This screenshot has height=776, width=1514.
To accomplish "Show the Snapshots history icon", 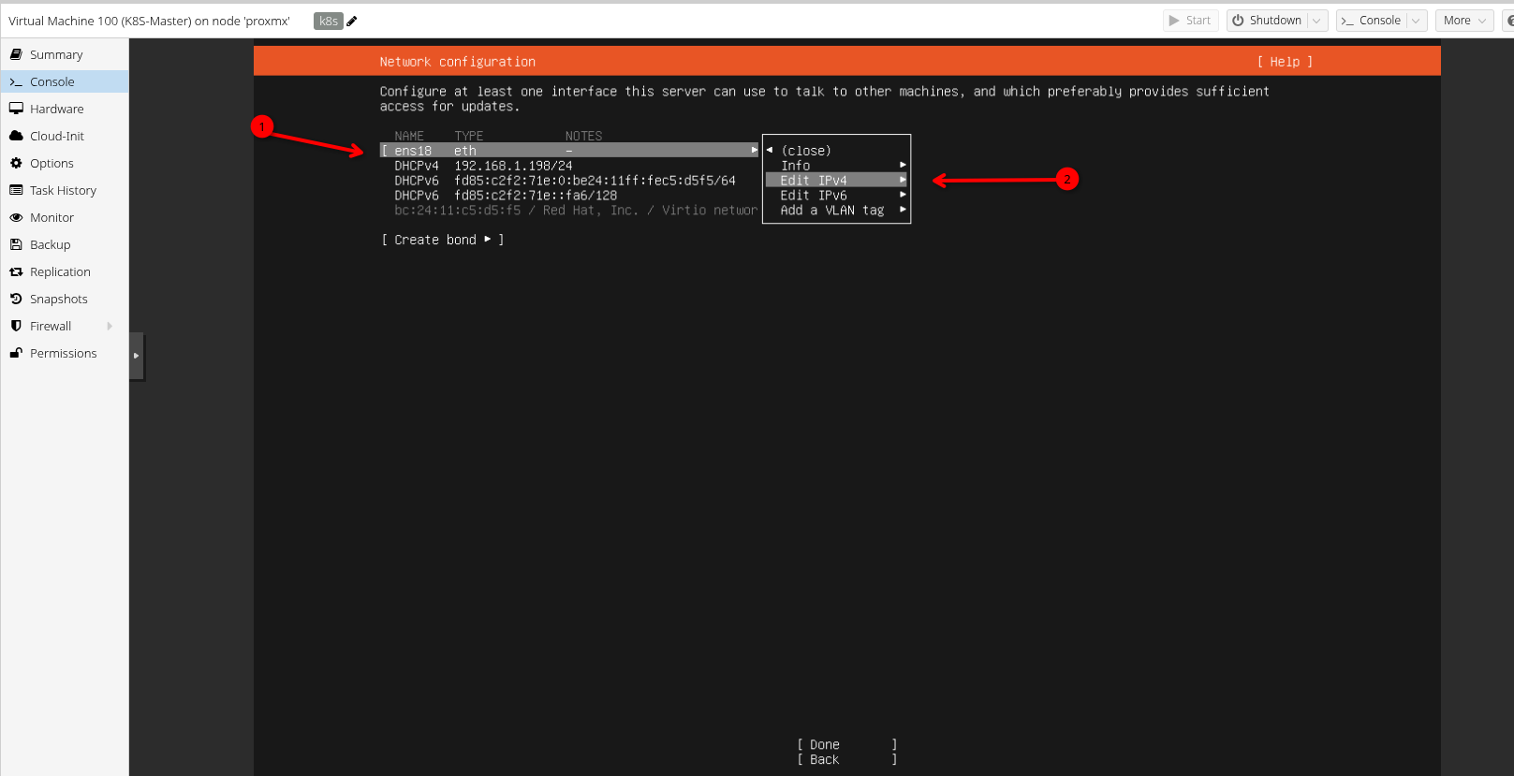I will (16, 299).
